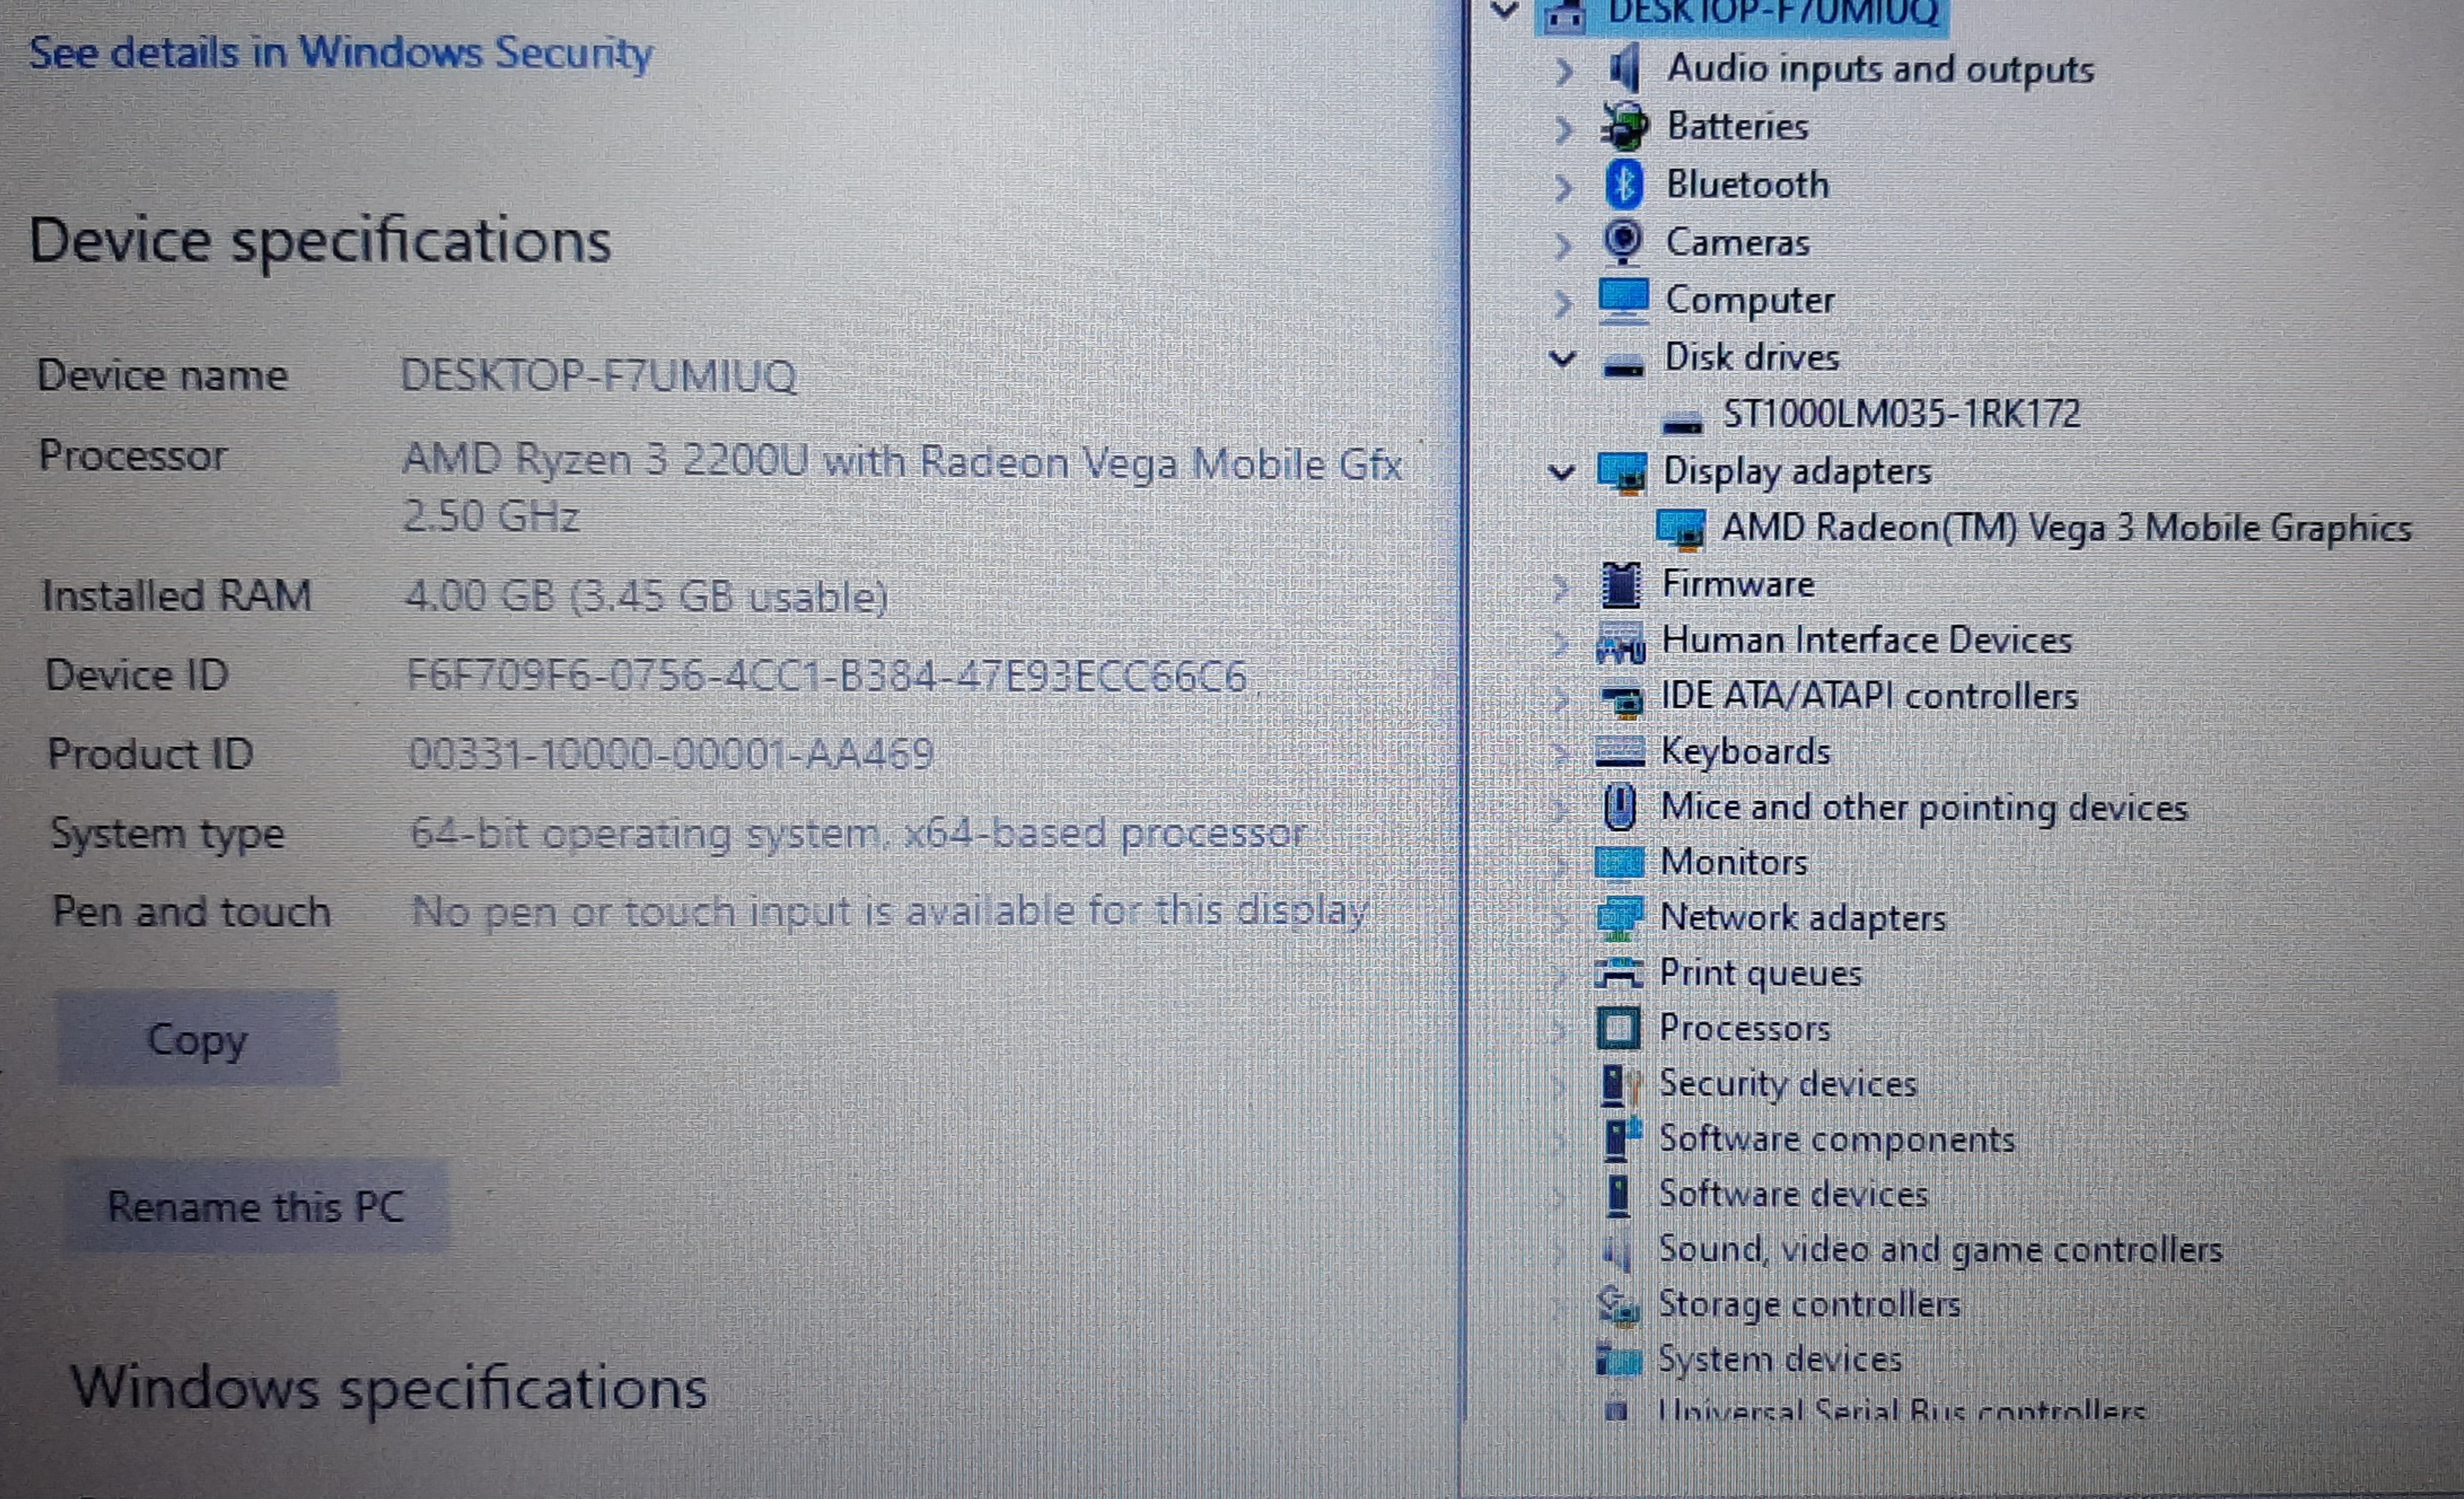Select the Security devices icon
The image size is (2464, 1499).
(x=1620, y=1084)
